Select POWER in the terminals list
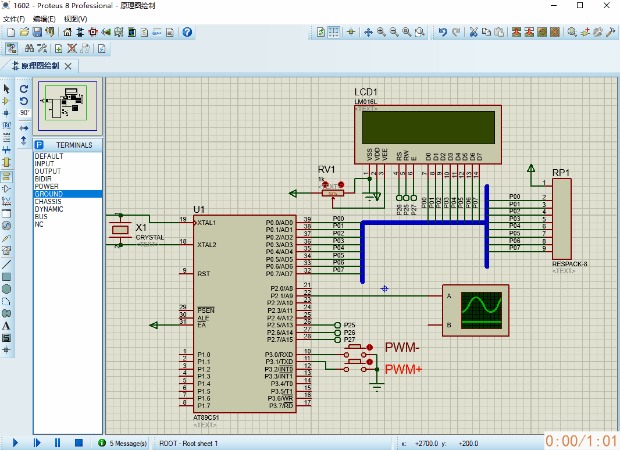 coord(67,186)
